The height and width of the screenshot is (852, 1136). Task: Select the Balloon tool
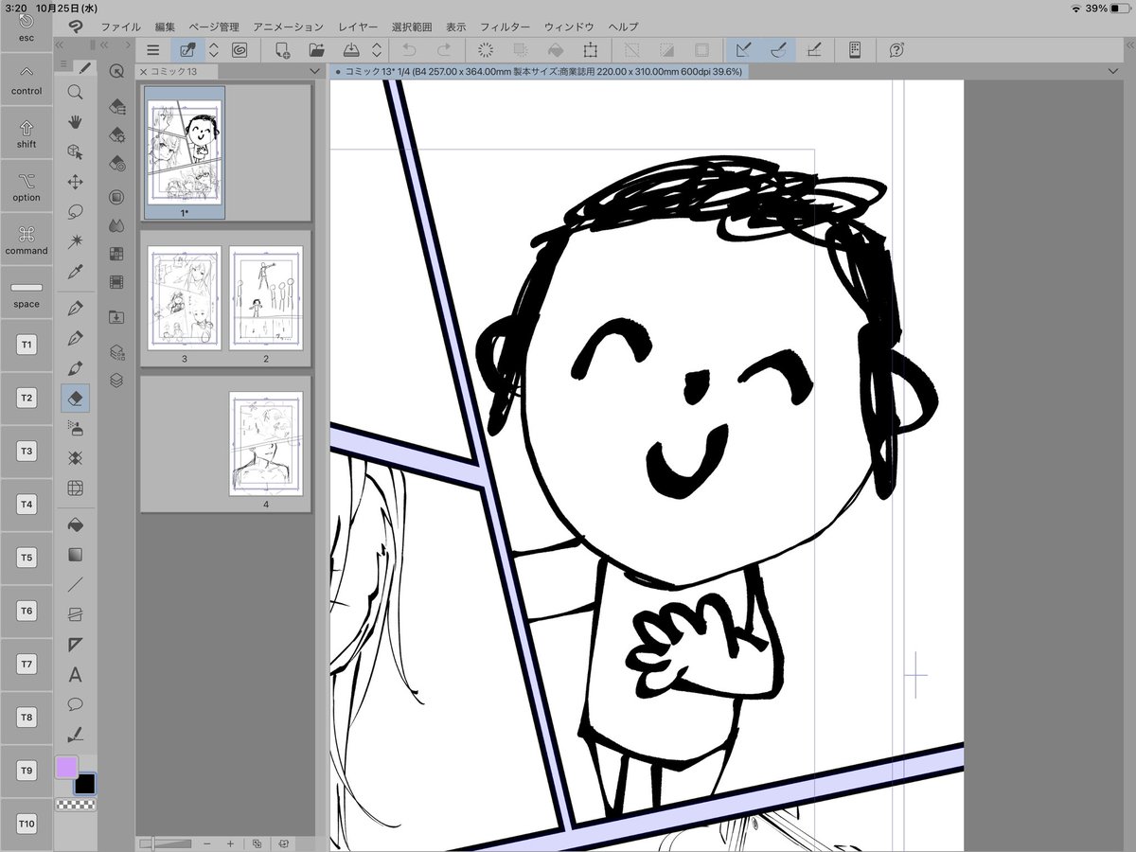click(75, 704)
